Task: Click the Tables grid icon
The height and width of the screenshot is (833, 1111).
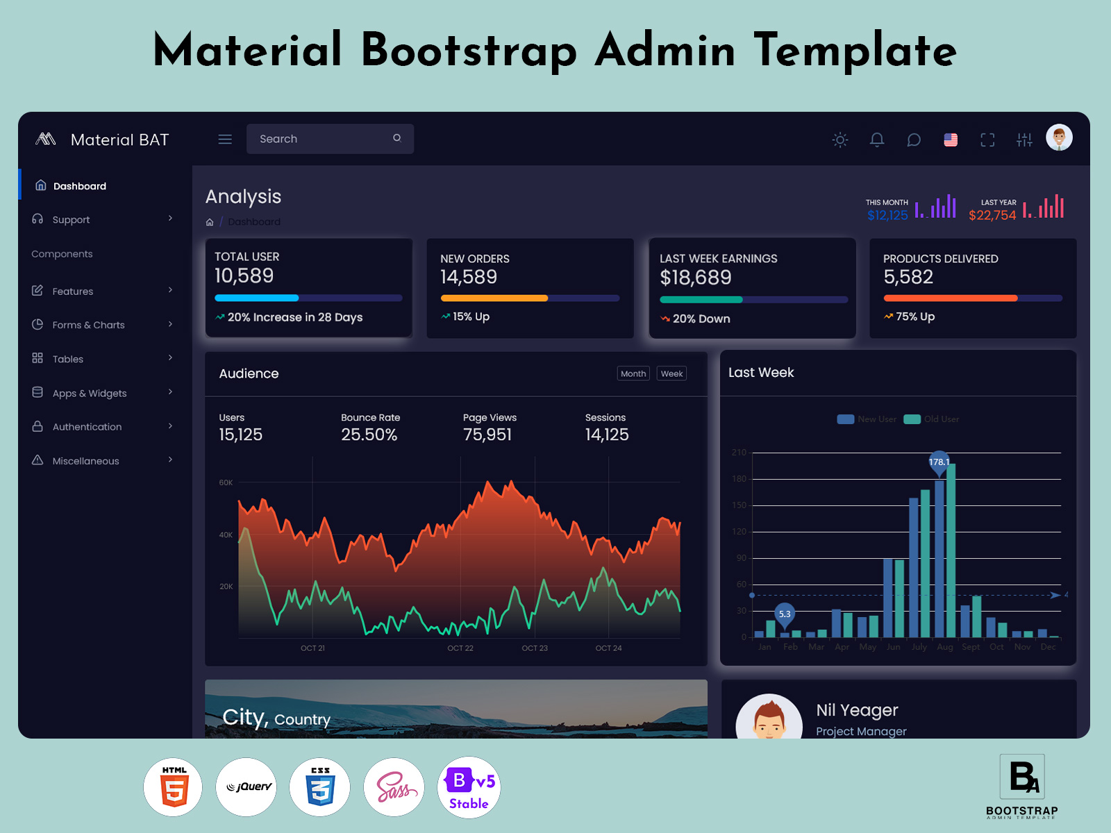Action: [x=37, y=358]
